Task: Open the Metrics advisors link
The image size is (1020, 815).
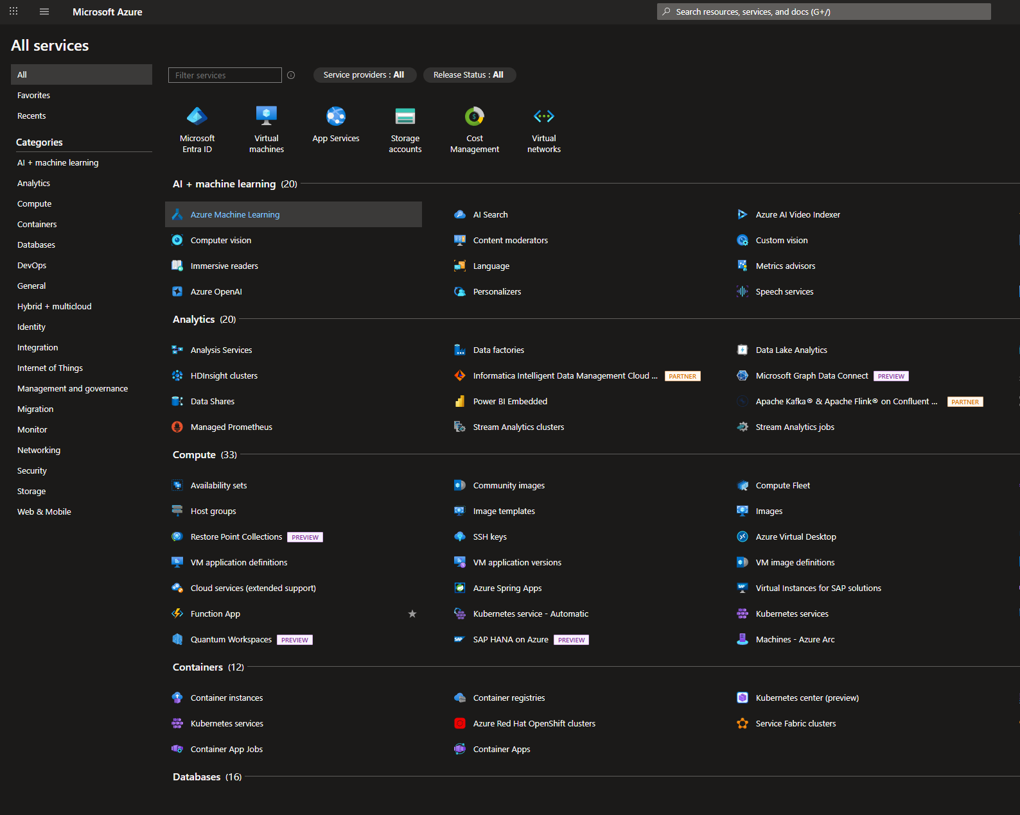Action: click(x=786, y=266)
